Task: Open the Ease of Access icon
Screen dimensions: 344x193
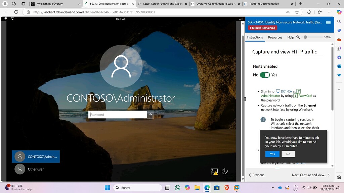Action: 225,172
